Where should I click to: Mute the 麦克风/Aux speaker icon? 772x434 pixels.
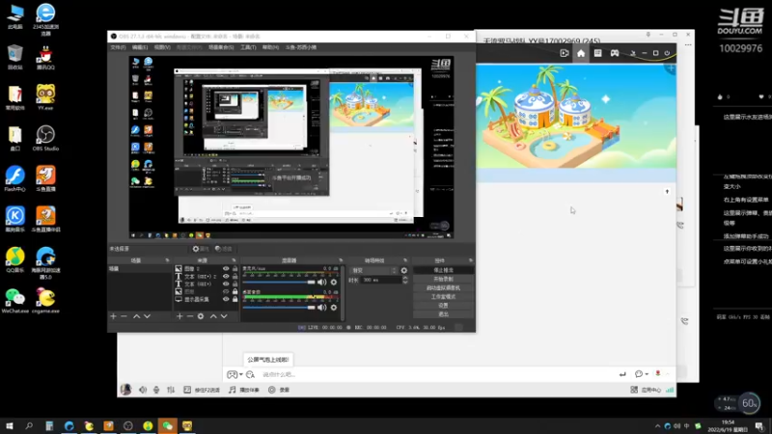click(321, 282)
